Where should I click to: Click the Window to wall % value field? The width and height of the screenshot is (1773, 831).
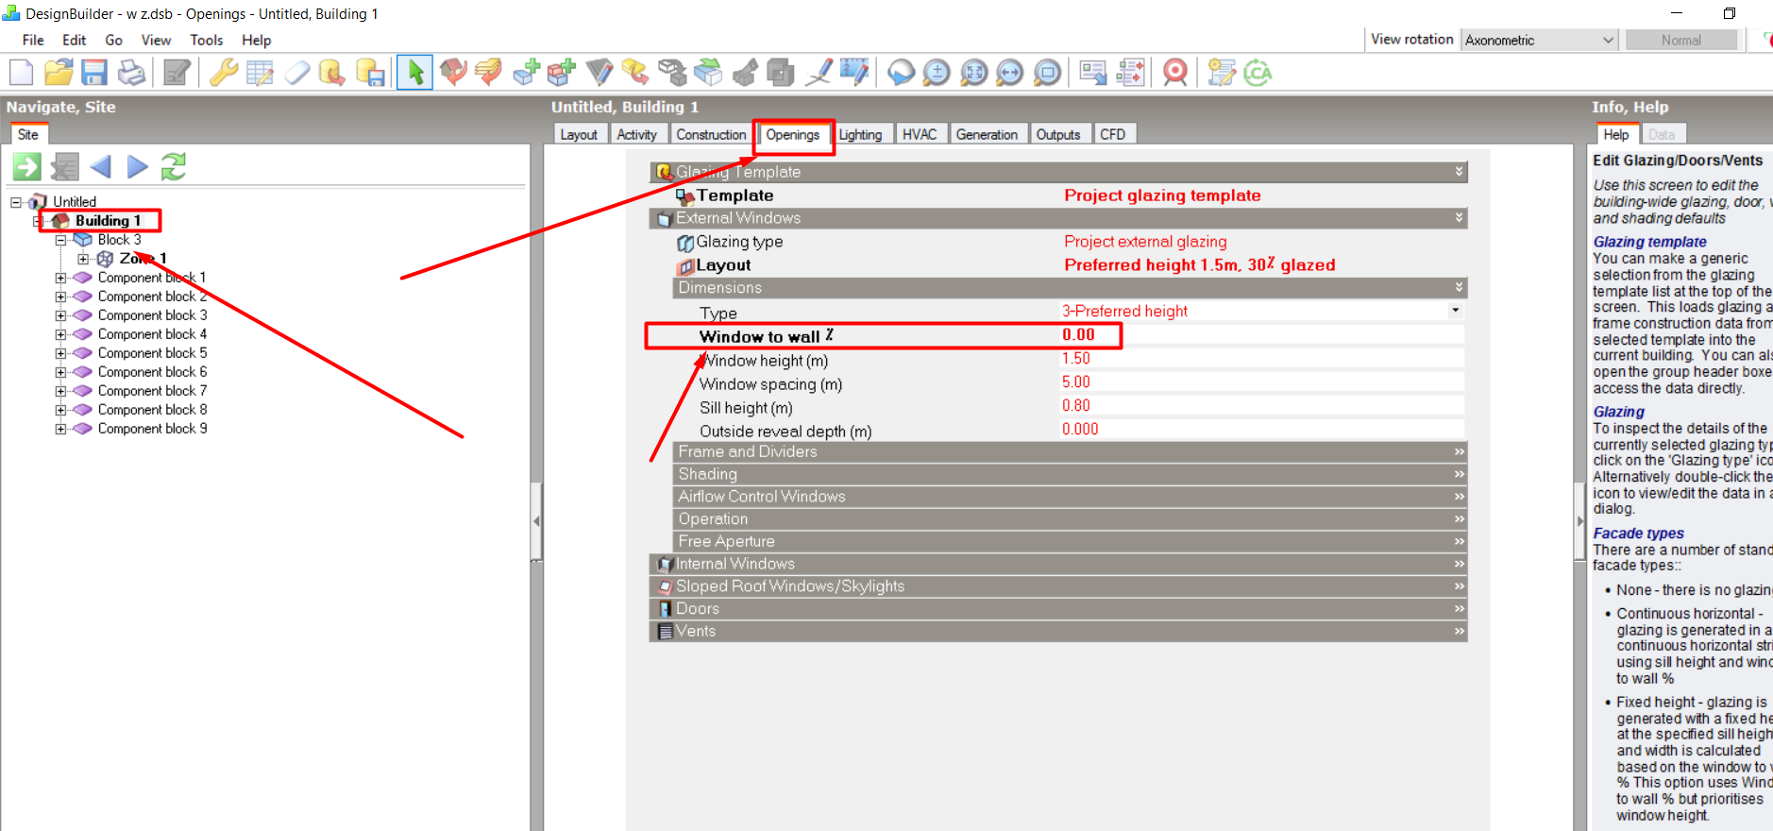pyautogui.click(x=1262, y=335)
